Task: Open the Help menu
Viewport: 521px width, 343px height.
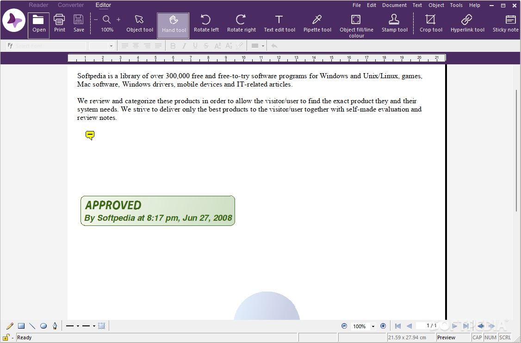Action: pyautogui.click(x=474, y=5)
